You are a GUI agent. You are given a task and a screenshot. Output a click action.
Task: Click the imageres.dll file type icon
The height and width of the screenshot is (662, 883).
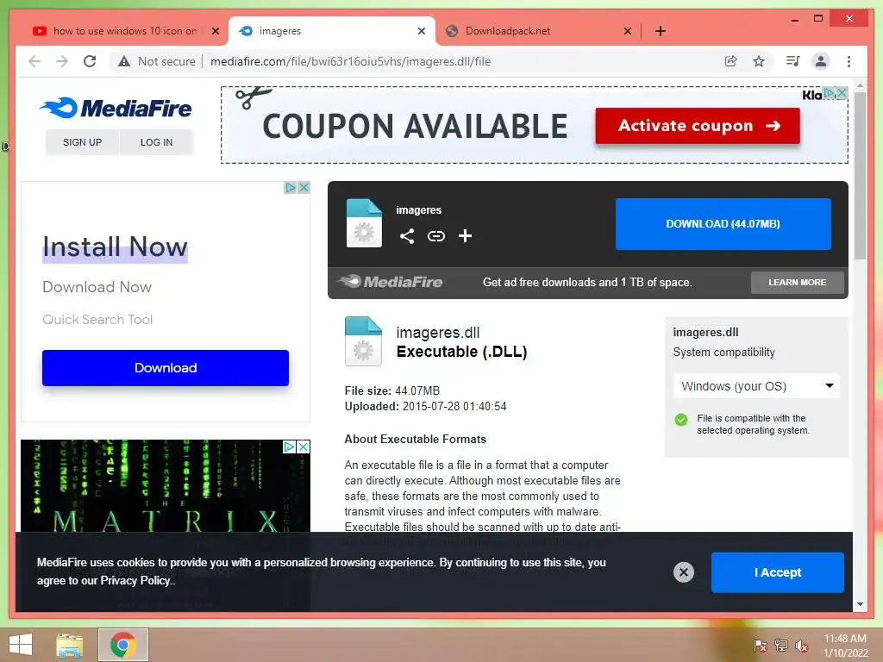[363, 341]
